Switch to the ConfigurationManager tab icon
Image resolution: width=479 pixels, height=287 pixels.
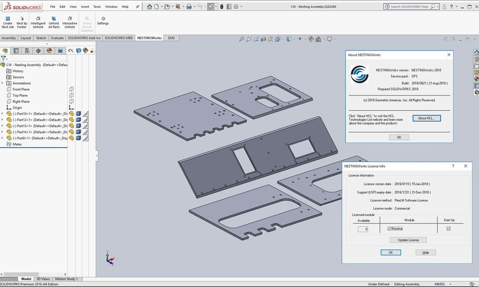[27, 51]
